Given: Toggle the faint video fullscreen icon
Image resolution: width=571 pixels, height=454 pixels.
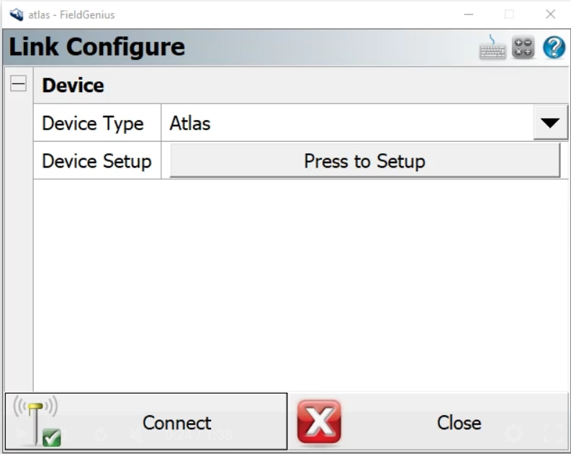Looking at the screenshot, I should pos(553,434).
